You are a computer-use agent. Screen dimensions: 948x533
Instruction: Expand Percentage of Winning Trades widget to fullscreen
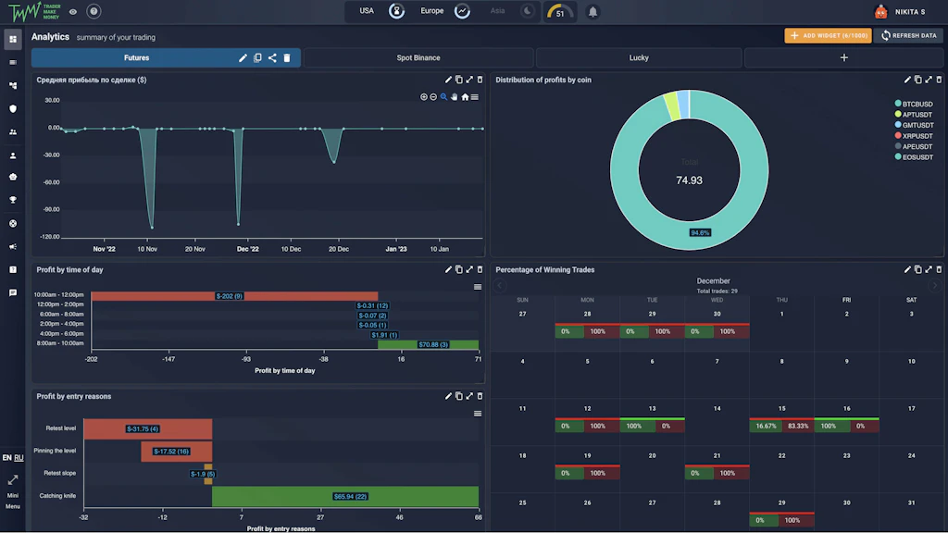(x=929, y=269)
